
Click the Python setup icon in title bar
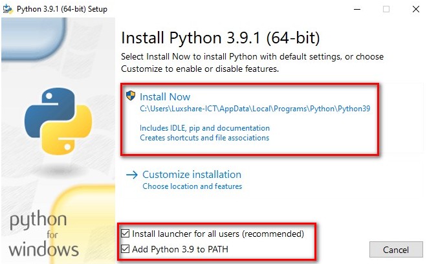[x=8, y=9]
